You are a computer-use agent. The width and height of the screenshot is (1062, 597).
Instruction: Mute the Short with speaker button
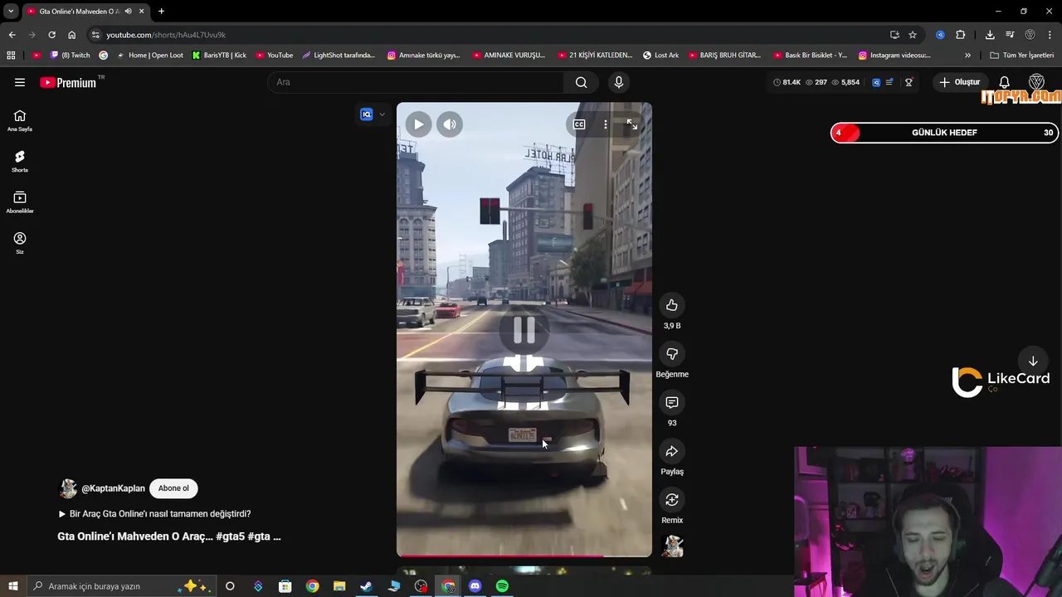pyautogui.click(x=450, y=124)
